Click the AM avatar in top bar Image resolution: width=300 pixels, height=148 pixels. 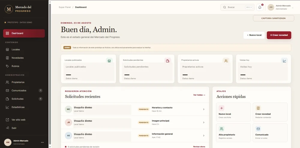coord(271,7)
